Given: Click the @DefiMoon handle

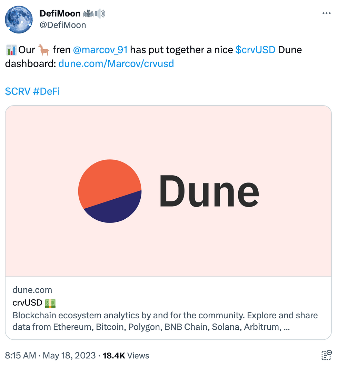Looking at the screenshot, I should pos(63,25).
